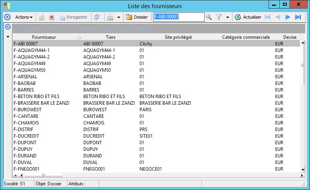Expand the filter dropdown arrow
310x190 pixels.
click(x=227, y=17)
